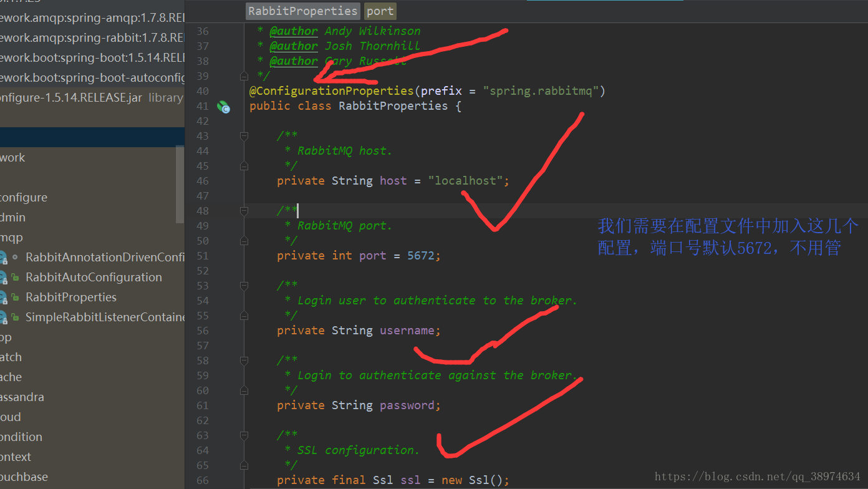The height and width of the screenshot is (489, 868).
Task: Select the ache package in project tree
Action: pyautogui.click(x=11, y=377)
